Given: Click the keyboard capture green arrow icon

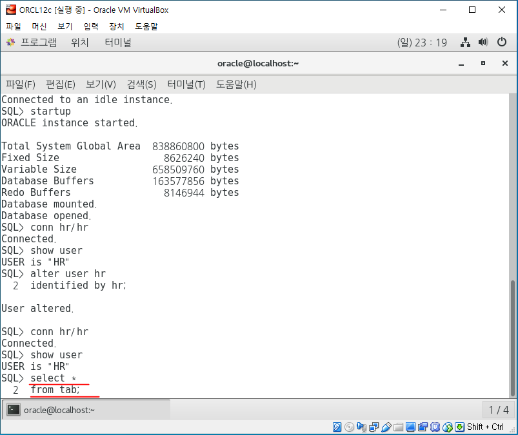Looking at the screenshot, I should tap(459, 427).
